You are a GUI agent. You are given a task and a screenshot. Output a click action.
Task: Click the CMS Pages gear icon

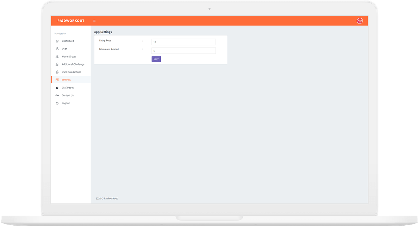point(57,88)
